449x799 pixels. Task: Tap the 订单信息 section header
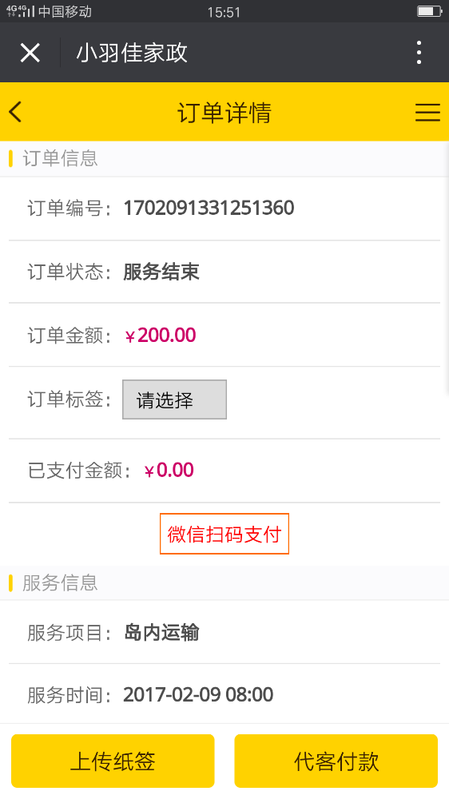60,158
